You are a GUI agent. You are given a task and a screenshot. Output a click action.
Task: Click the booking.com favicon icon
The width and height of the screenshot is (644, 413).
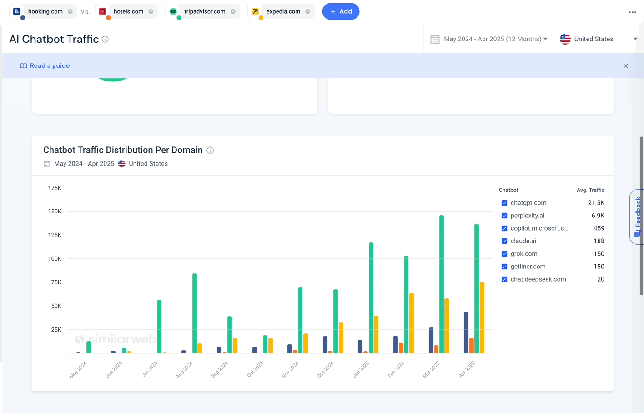[x=17, y=11]
